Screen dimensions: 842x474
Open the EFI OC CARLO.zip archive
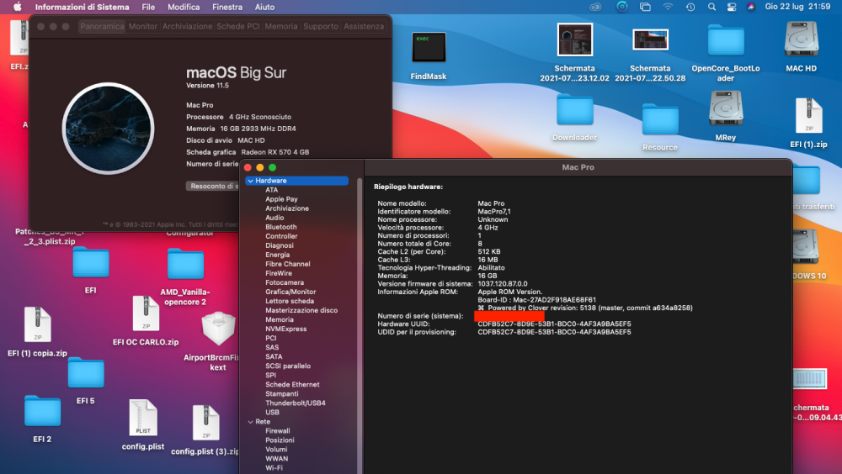pos(146,313)
